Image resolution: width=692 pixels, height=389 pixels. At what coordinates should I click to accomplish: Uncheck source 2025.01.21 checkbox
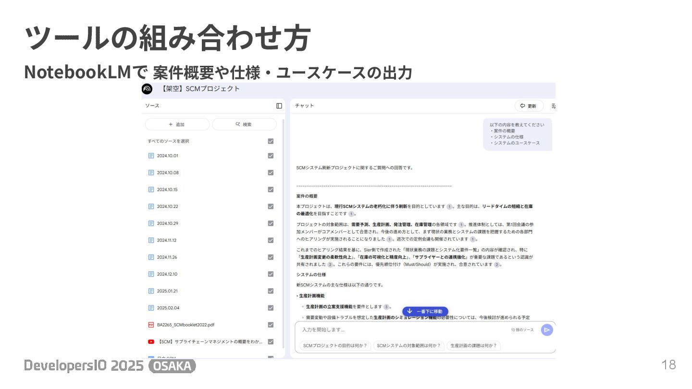point(271,291)
